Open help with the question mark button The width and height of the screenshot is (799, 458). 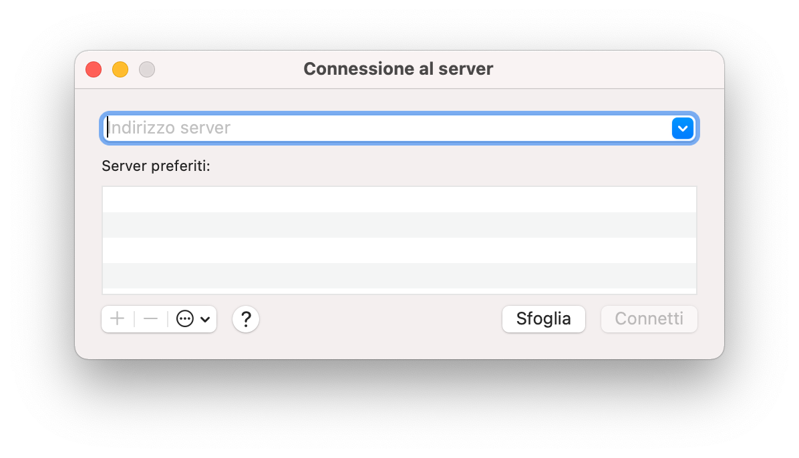pos(246,319)
